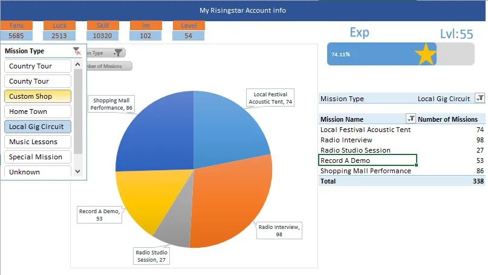Click the Record A Demo, 53 chart label
Image resolution: width=488 pixels, height=275 pixels.
pyautogui.click(x=99, y=215)
